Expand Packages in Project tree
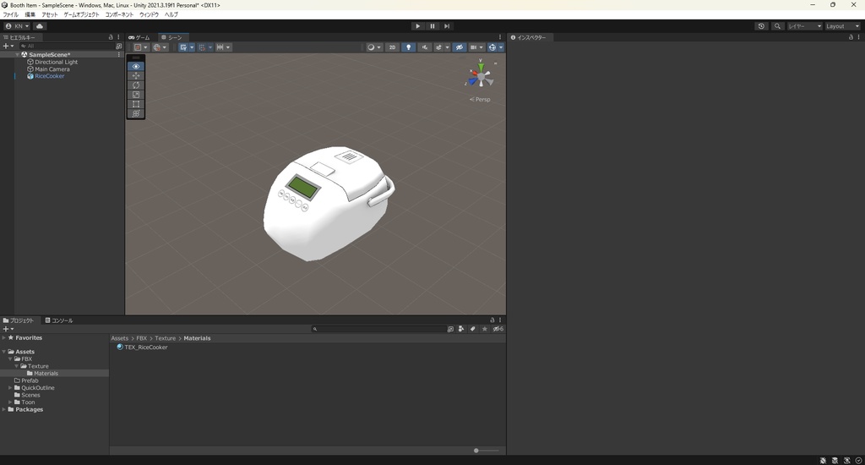The image size is (865, 465). coord(4,409)
